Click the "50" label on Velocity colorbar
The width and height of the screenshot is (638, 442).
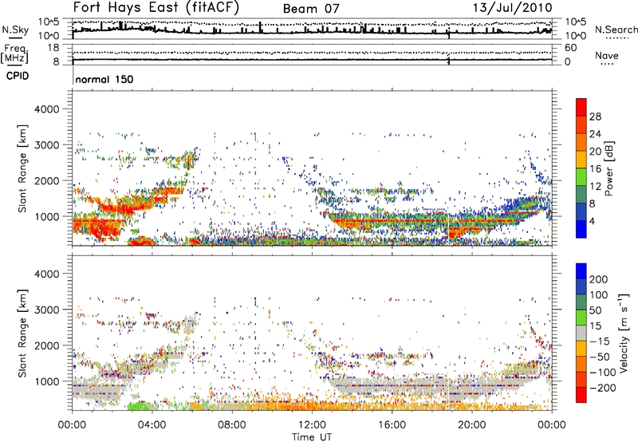(595, 310)
